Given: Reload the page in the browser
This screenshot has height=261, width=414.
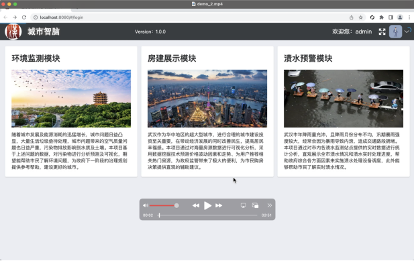Looking at the screenshot, I should [x=24, y=17].
